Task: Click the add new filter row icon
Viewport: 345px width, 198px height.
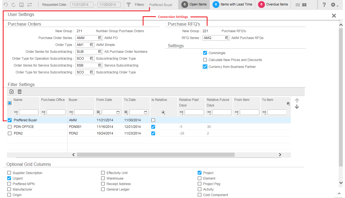Action: click(x=12, y=92)
